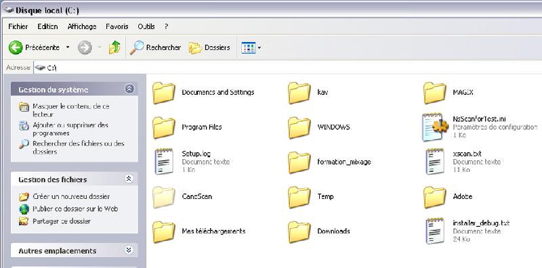Select the Mes téléchargements folder icon
542x268 pixels.
[x=164, y=231]
